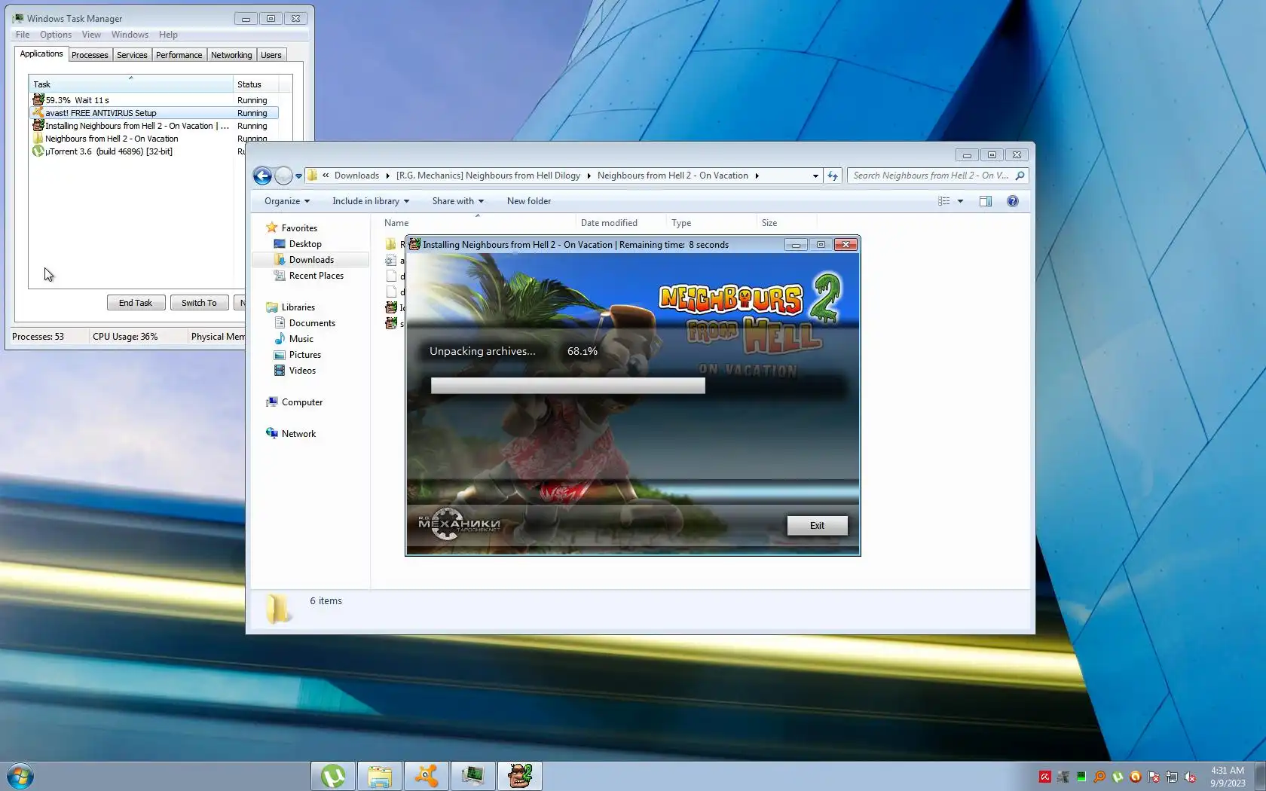
Task: Open Task Manager from the taskbar
Action: tap(473, 776)
